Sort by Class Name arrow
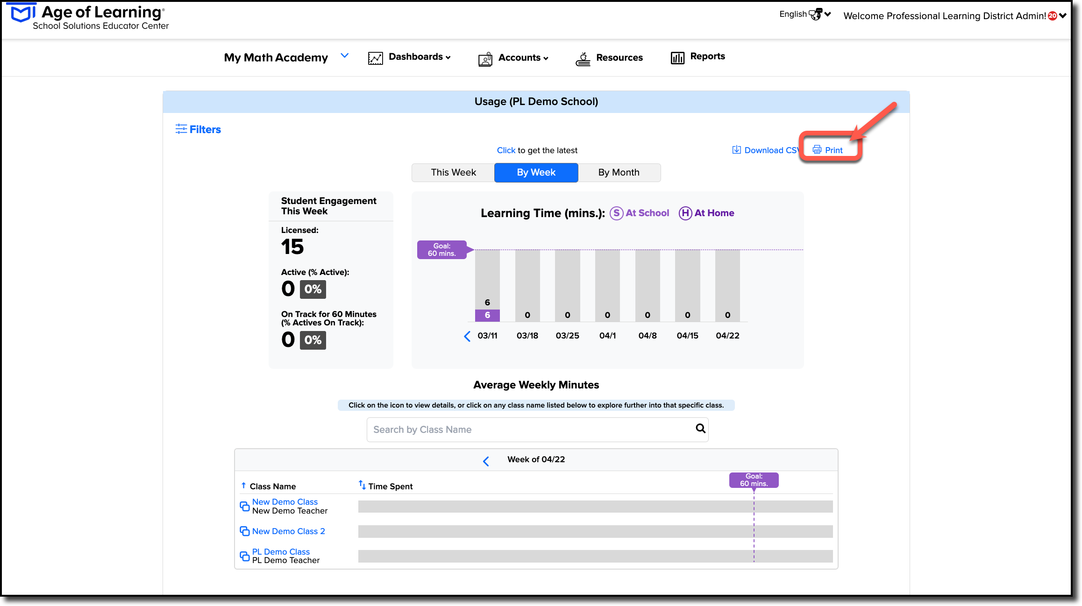1082x606 pixels. coord(243,486)
